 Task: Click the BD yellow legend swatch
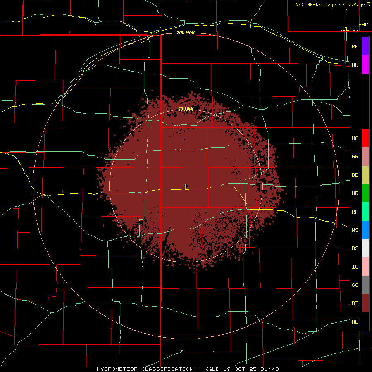pyautogui.click(x=365, y=175)
